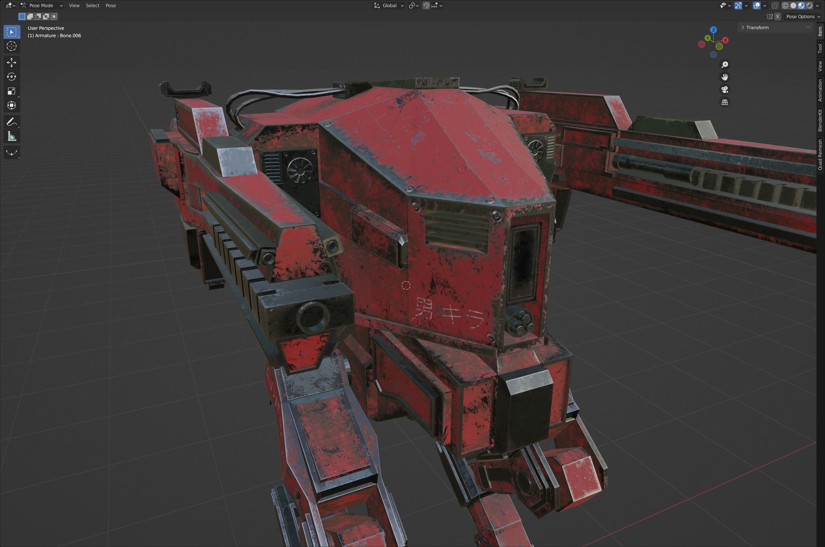Click the 3D cursor in viewport
The width and height of the screenshot is (825, 547).
click(x=406, y=285)
